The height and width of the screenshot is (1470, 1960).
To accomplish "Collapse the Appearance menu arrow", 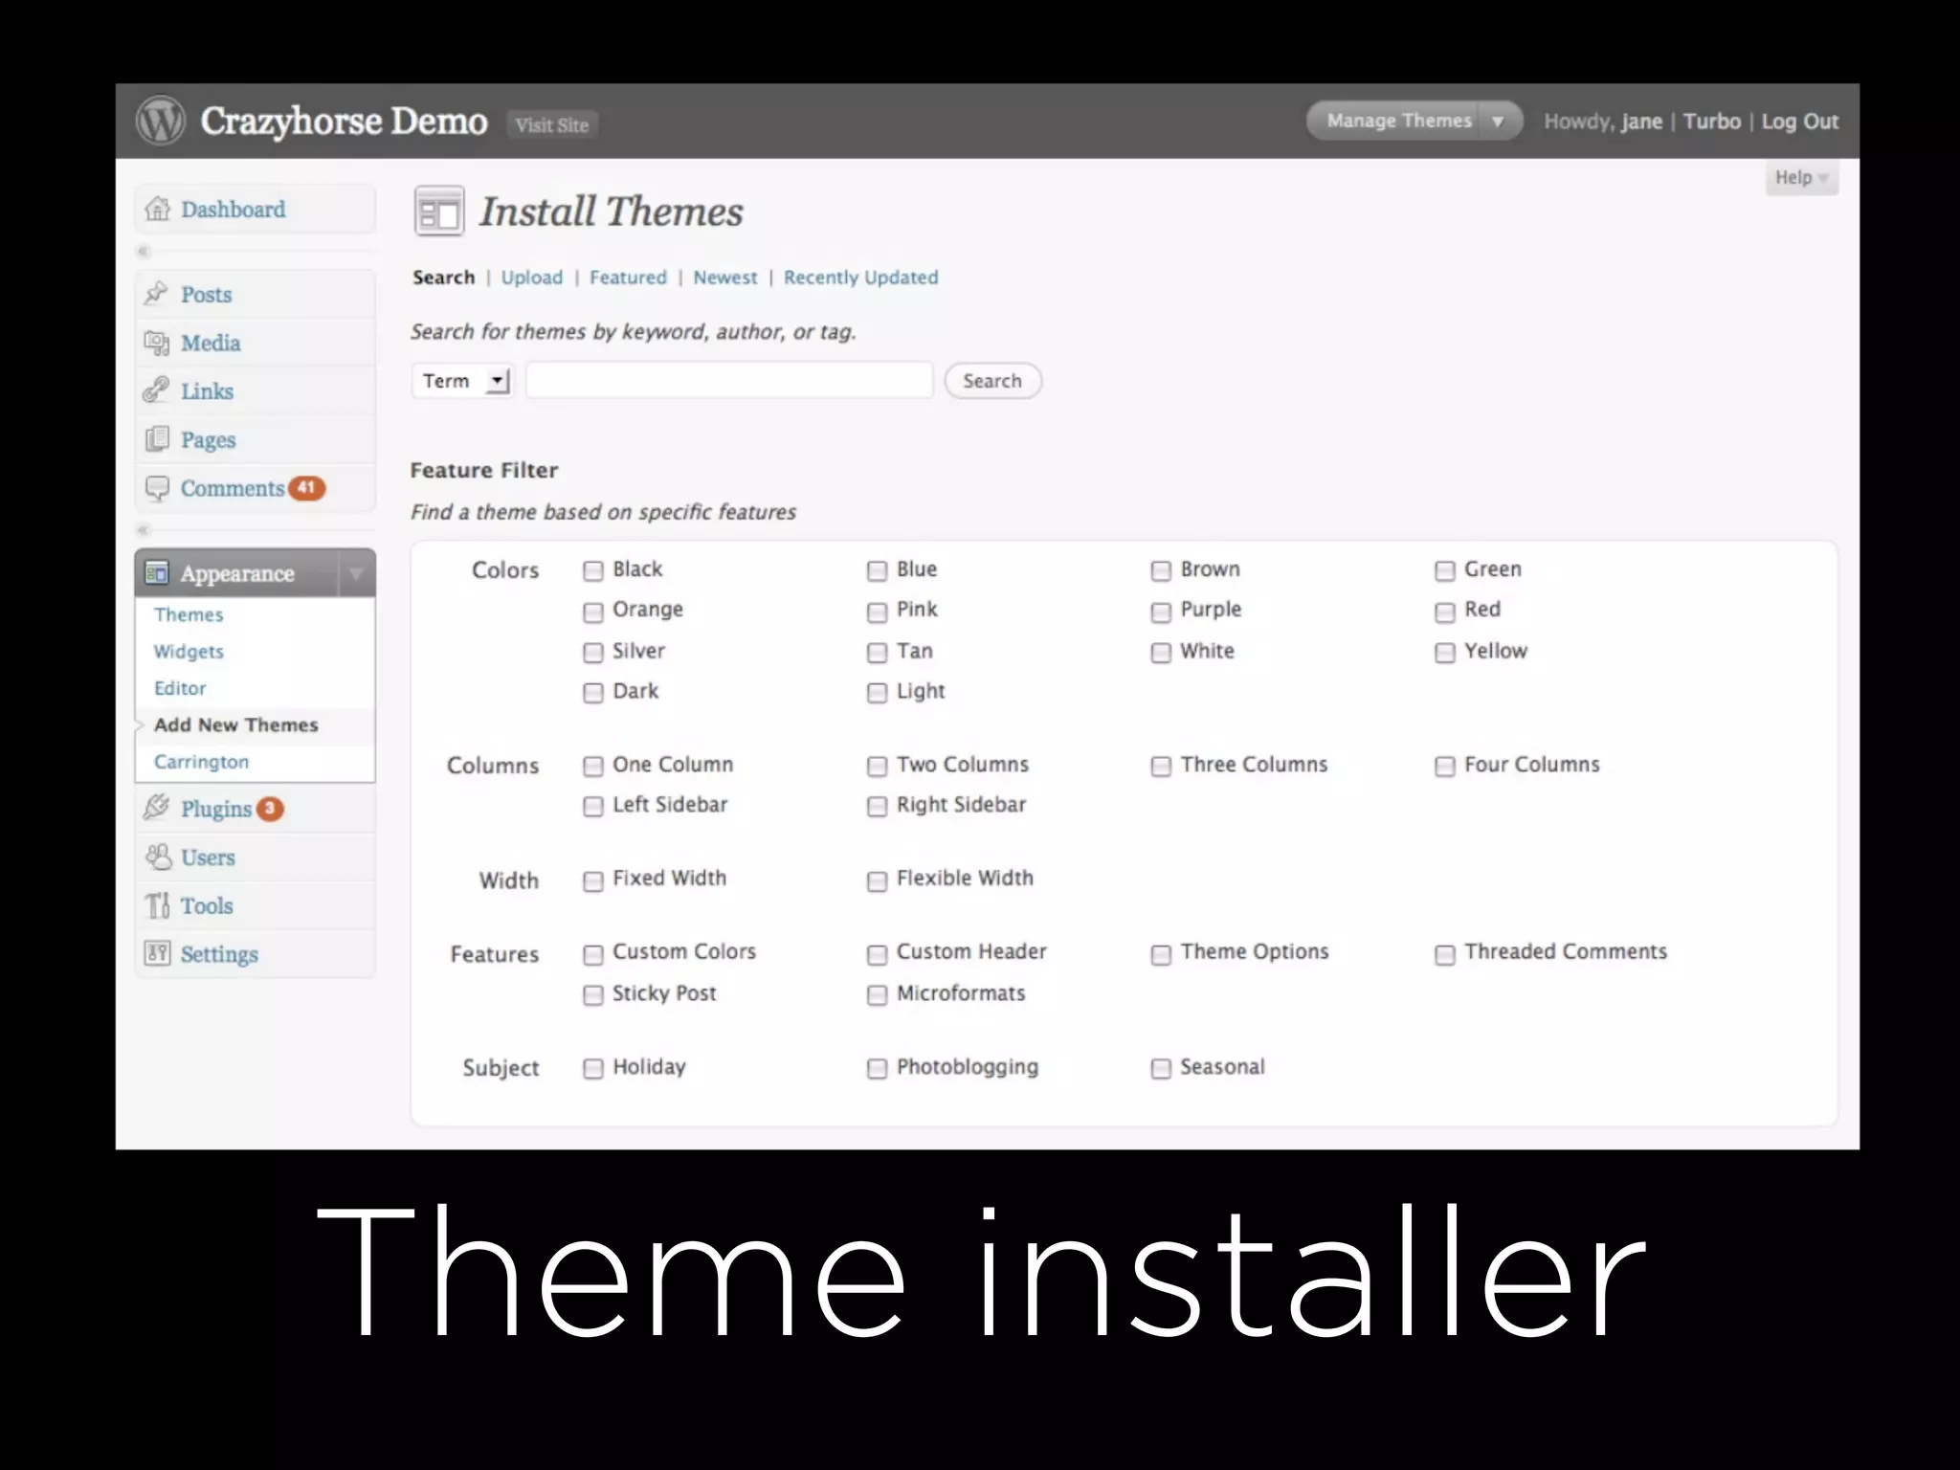I will coord(356,573).
